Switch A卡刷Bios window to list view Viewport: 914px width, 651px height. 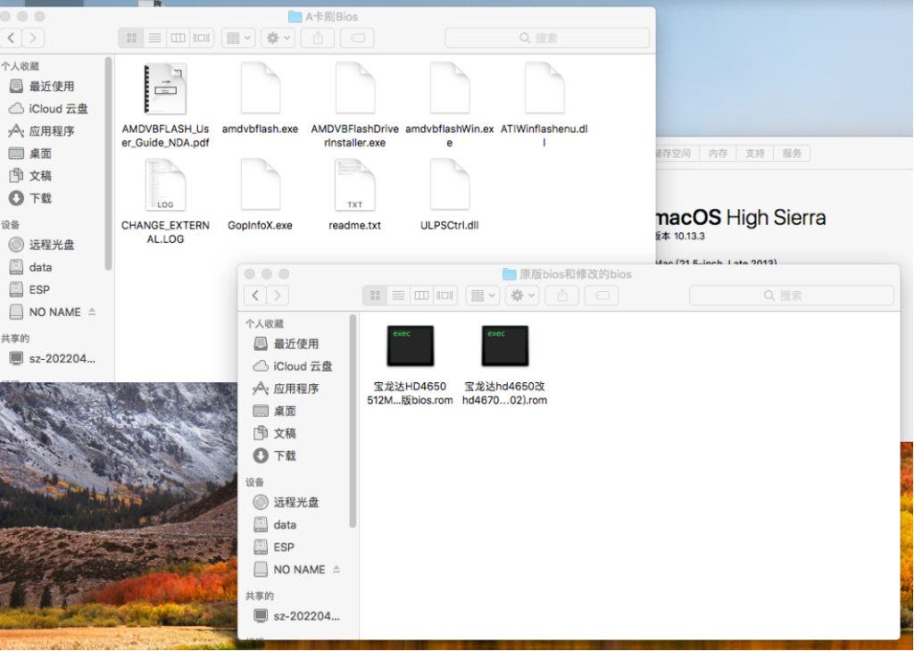[154, 38]
